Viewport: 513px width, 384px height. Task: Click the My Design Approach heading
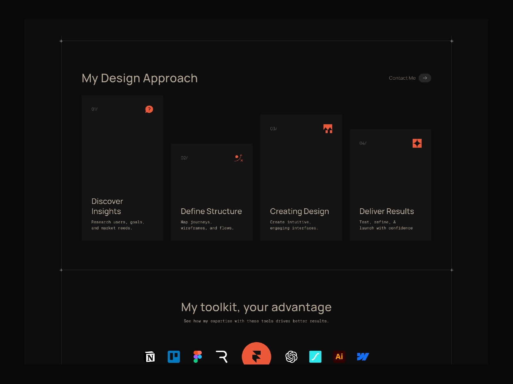click(139, 78)
